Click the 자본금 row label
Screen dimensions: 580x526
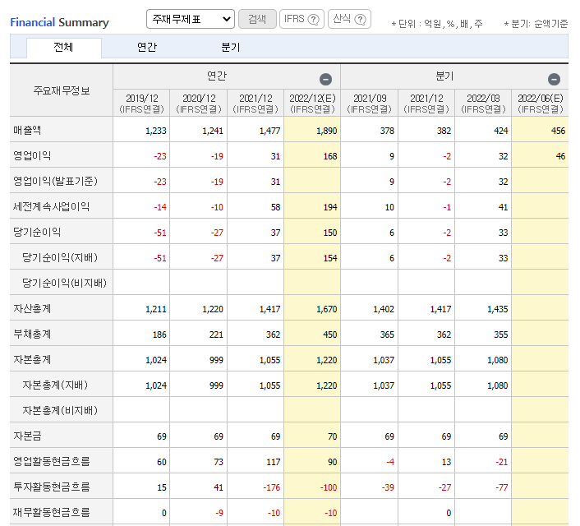[27, 436]
